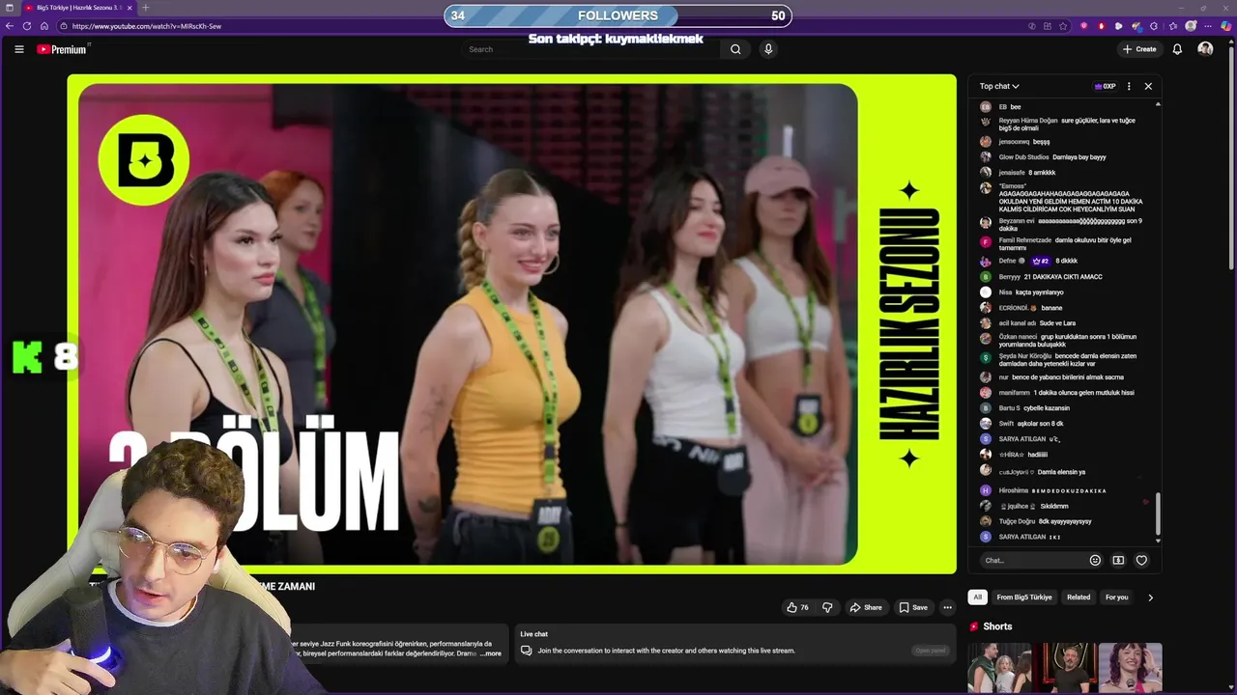Image resolution: width=1237 pixels, height=695 pixels.
Task: Open the more actions ellipsis below video
Action: coord(947,607)
